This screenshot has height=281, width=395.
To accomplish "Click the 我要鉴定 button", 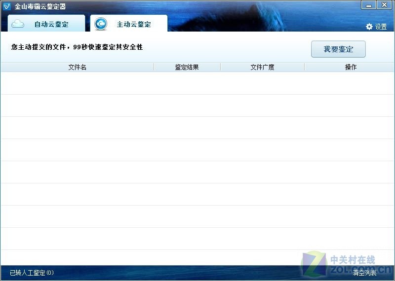I will [x=338, y=49].
